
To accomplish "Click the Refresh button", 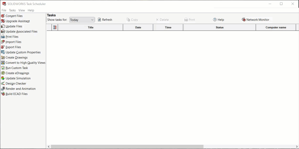I will [x=105, y=19].
